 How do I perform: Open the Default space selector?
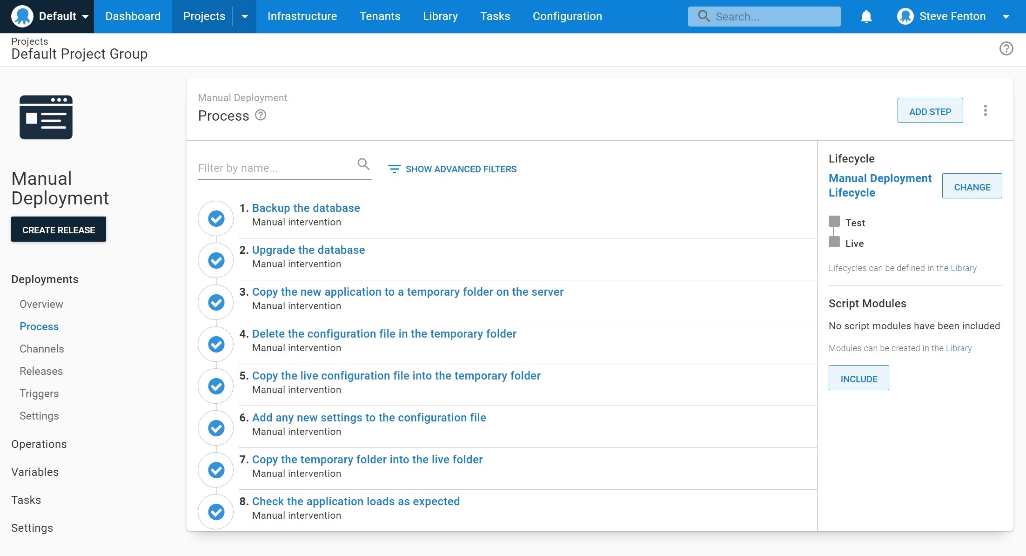(60, 16)
